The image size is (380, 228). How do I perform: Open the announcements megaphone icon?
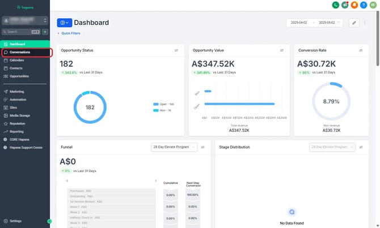click(x=345, y=5)
